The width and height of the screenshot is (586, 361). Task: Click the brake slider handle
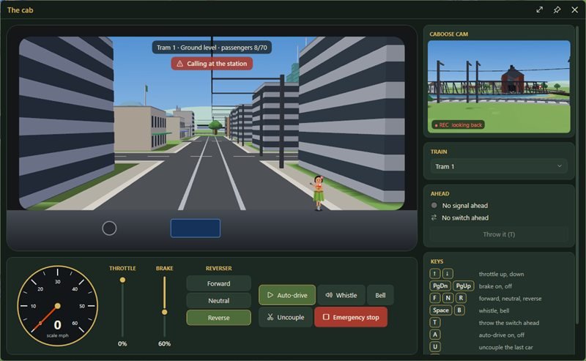[x=164, y=312]
